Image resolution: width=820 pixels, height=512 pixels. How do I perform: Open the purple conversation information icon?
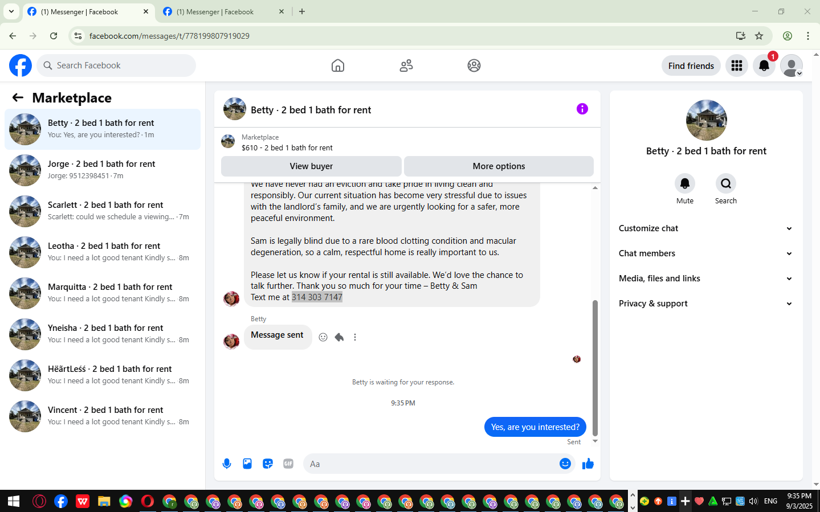point(582,109)
